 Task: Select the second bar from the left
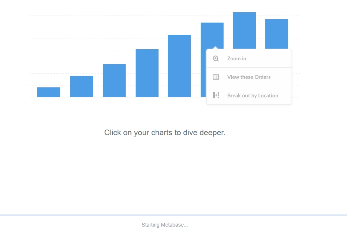pyautogui.click(x=82, y=87)
